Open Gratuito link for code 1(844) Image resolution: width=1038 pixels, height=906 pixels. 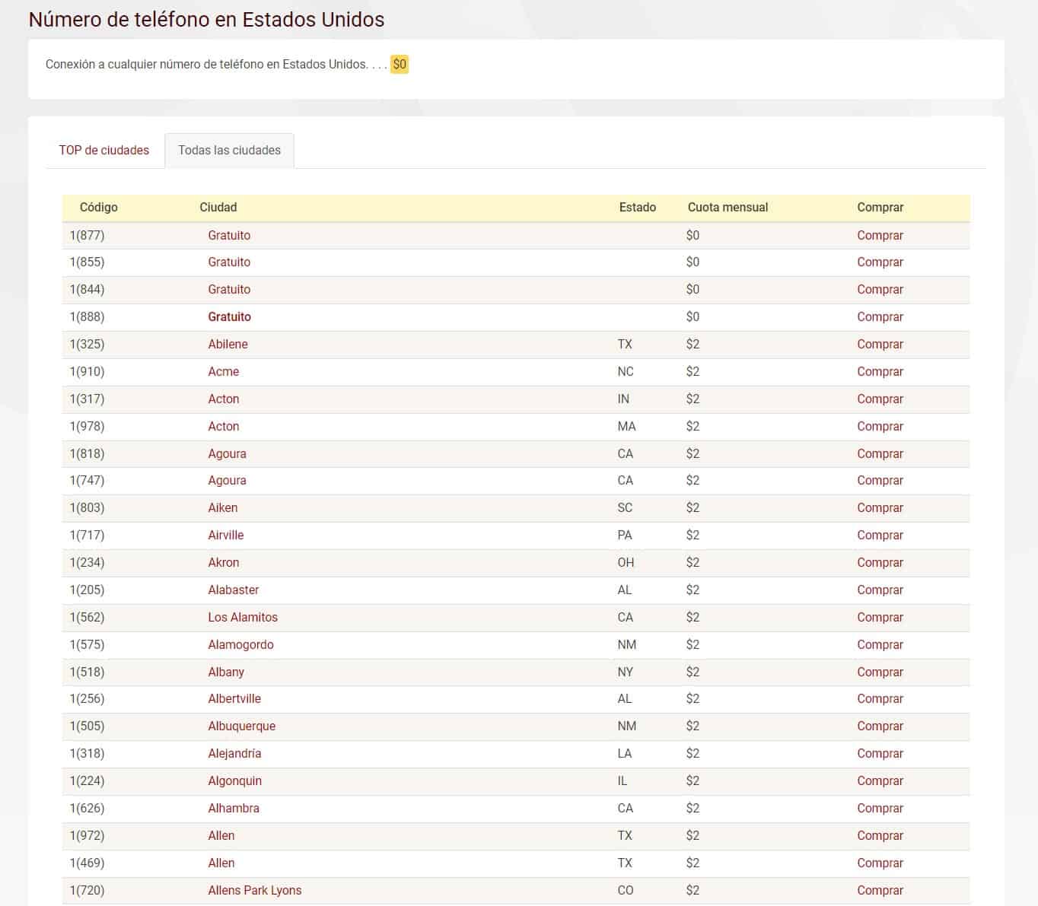(x=229, y=289)
